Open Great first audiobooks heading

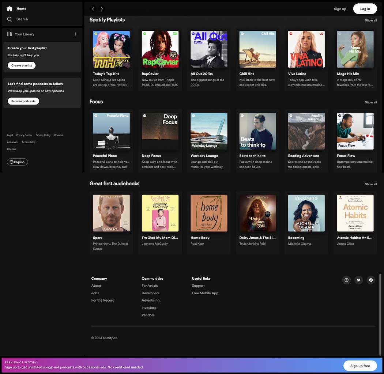114,184
